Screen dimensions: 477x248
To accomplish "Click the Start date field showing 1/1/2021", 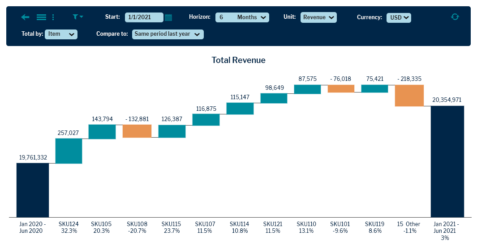I will click(x=144, y=17).
